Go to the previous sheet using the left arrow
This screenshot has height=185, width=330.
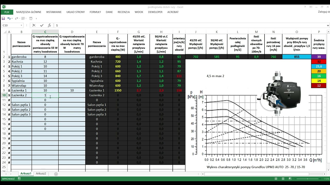(x=6, y=174)
